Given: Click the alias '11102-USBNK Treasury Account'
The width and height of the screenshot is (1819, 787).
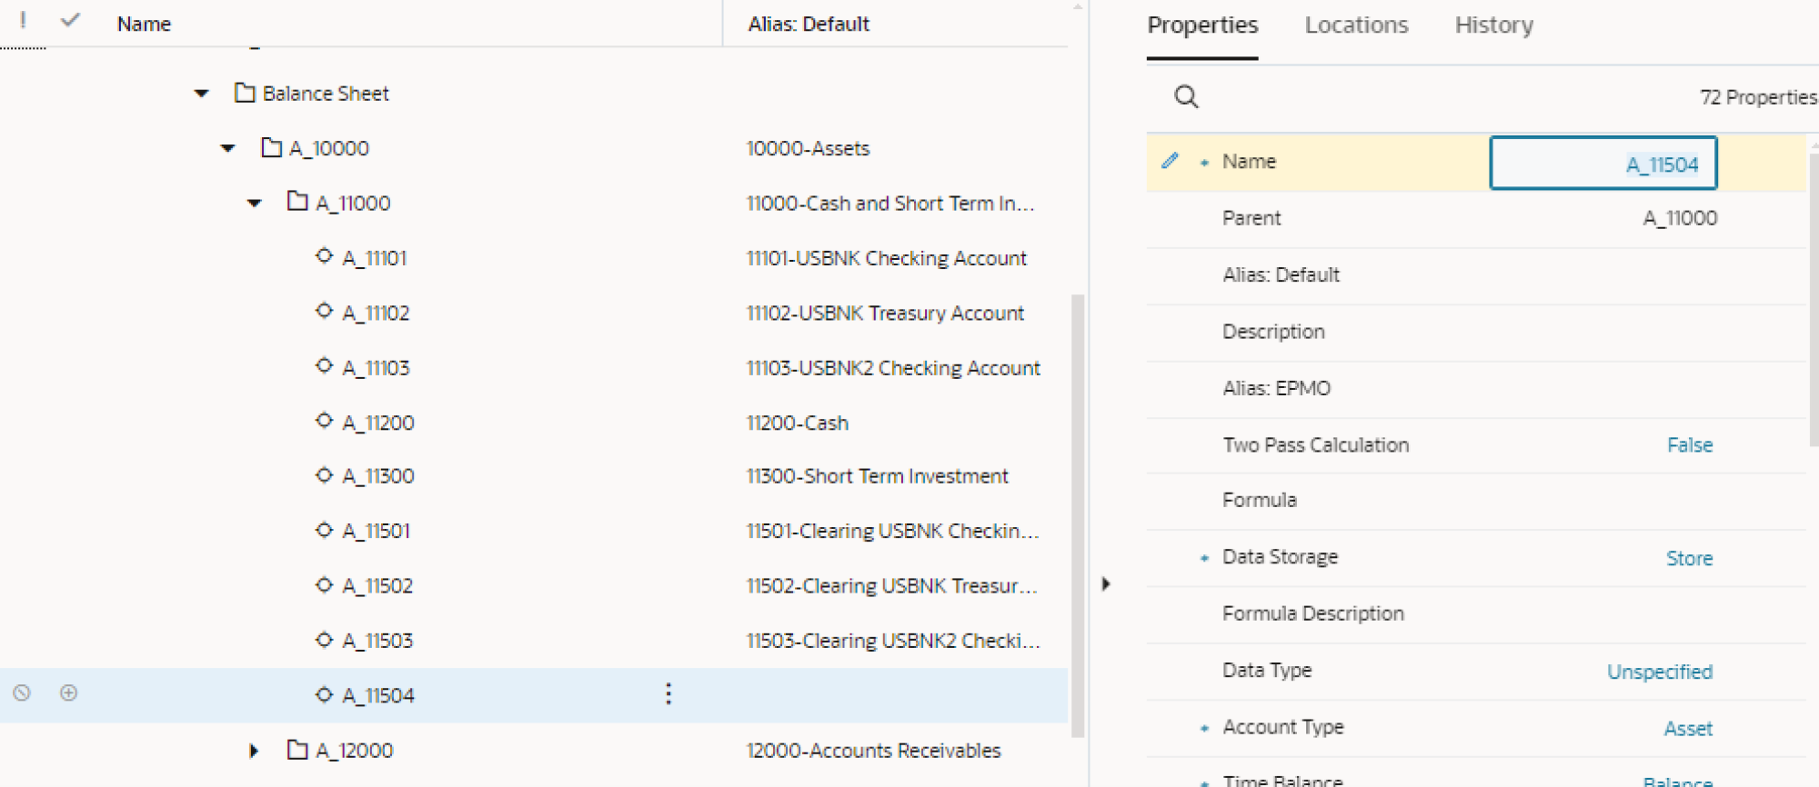Looking at the screenshot, I should point(885,313).
